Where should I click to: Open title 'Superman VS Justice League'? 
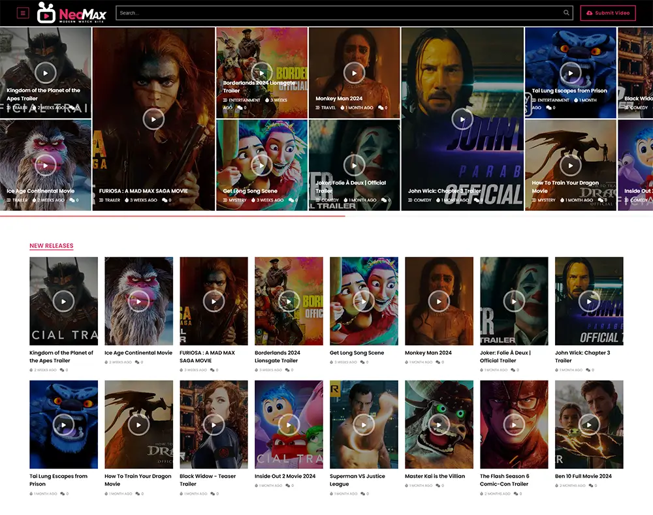point(357,480)
